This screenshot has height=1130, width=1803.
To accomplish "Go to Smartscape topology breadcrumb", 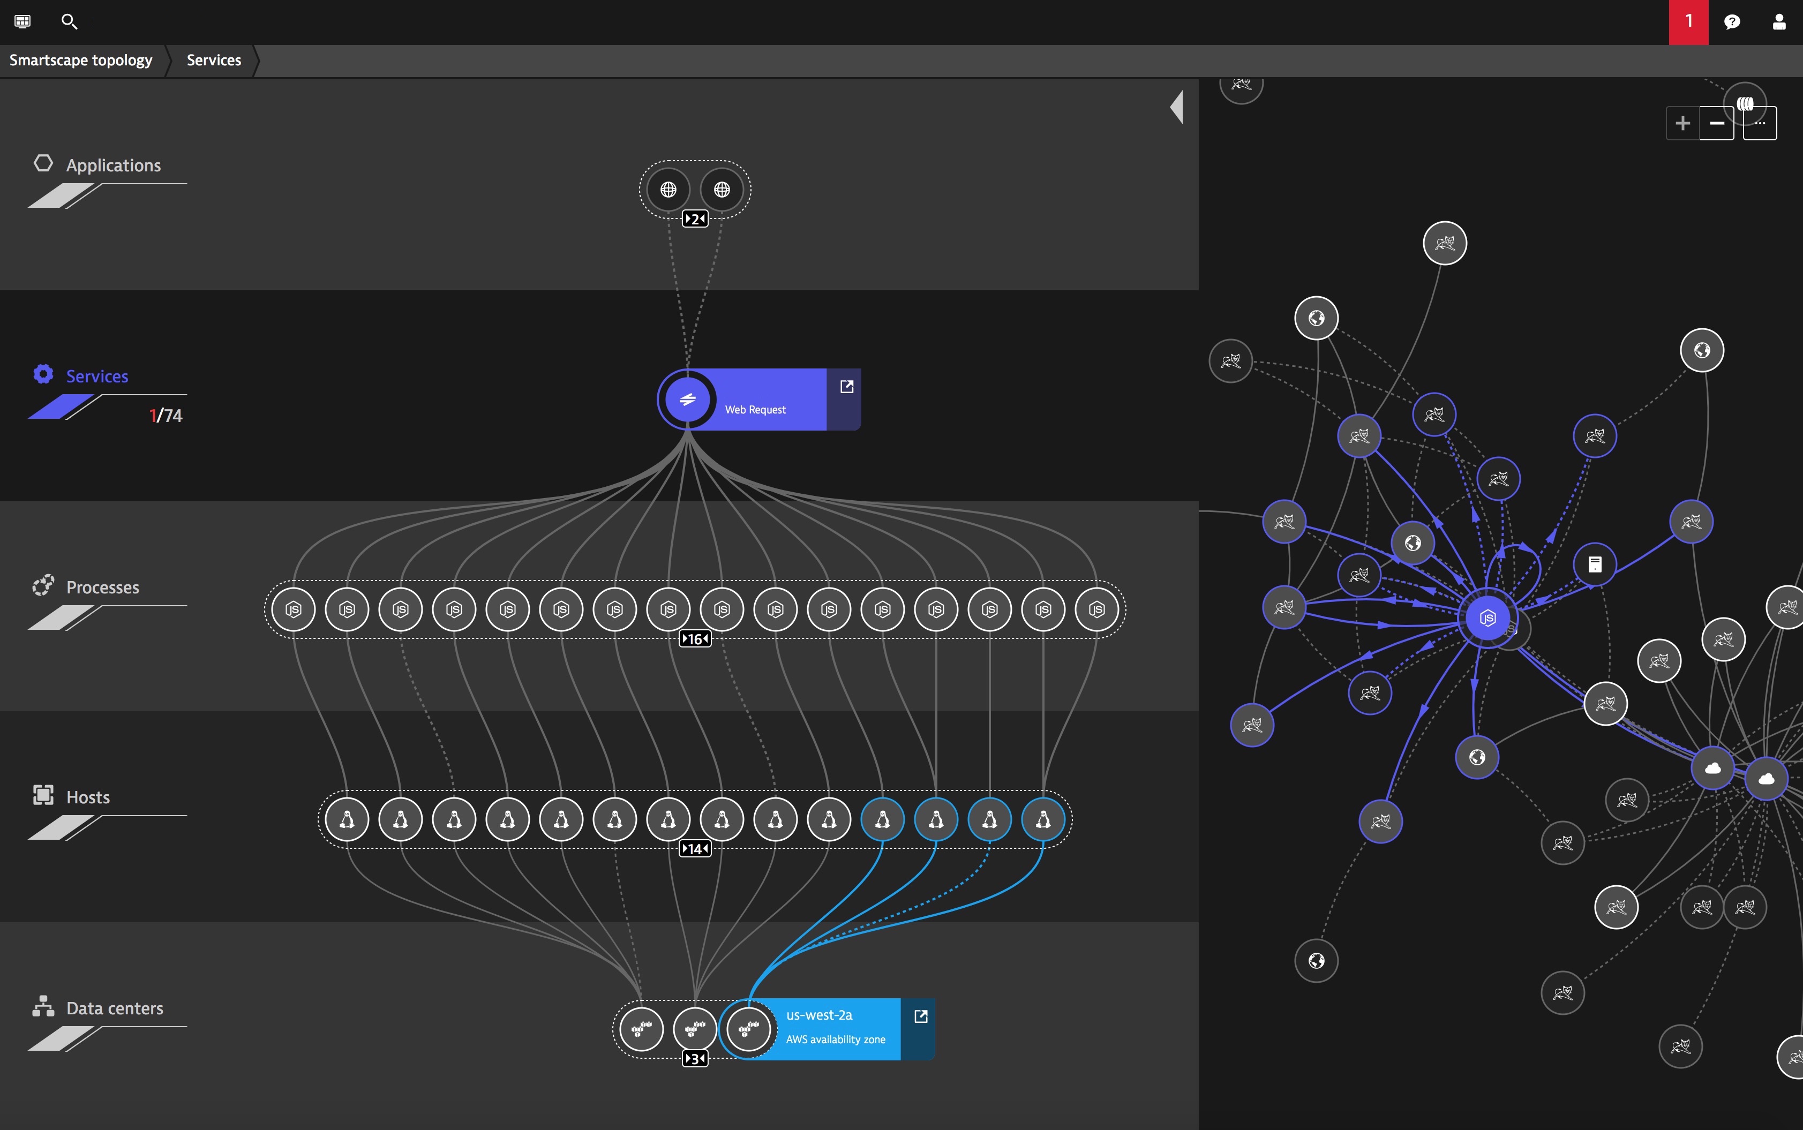I will pyautogui.click(x=81, y=61).
